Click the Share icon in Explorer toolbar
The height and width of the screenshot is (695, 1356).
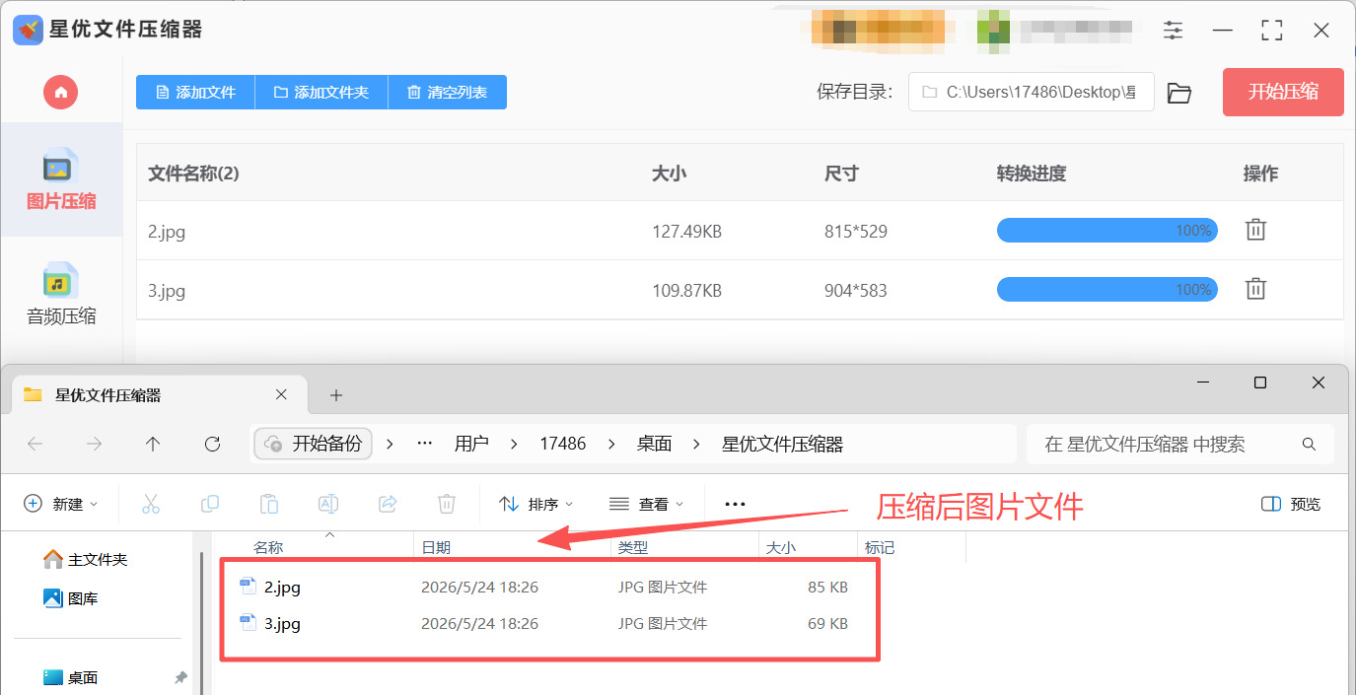[x=388, y=504]
